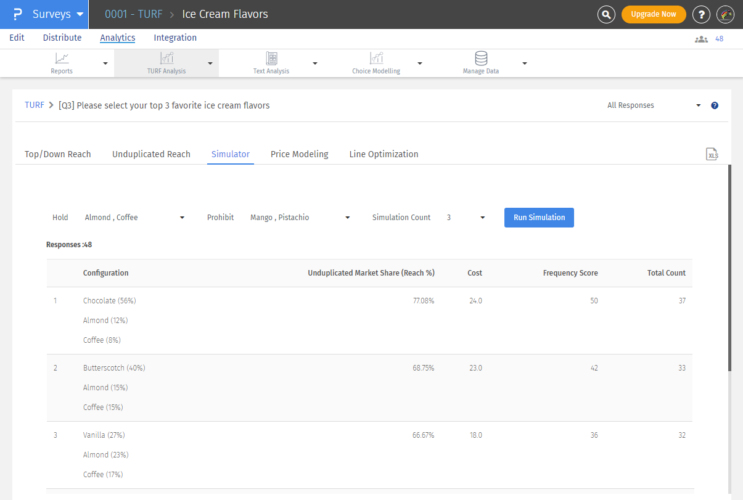Click the TURF breadcrumb link
This screenshot has height=500, width=743.
34,105
